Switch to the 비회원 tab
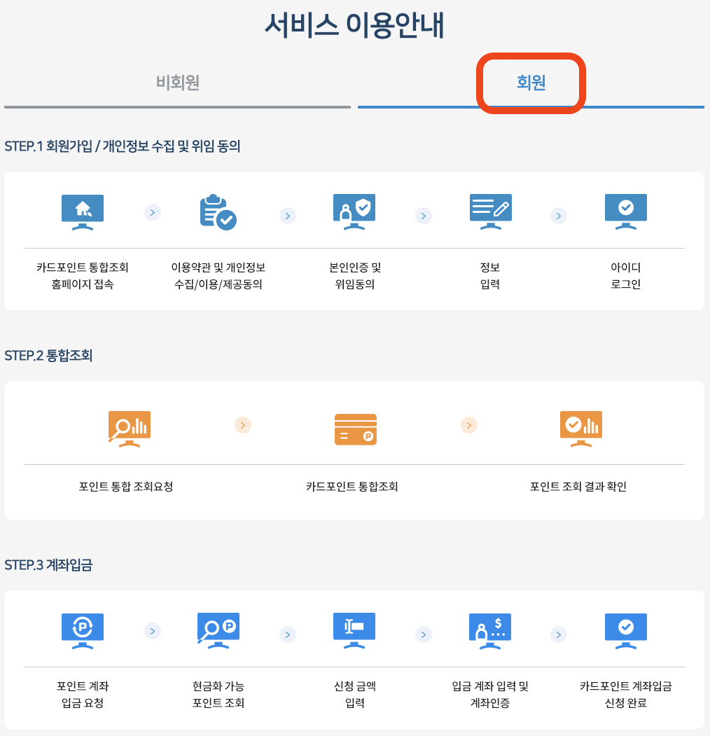The image size is (710, 736). pos(178,83)
